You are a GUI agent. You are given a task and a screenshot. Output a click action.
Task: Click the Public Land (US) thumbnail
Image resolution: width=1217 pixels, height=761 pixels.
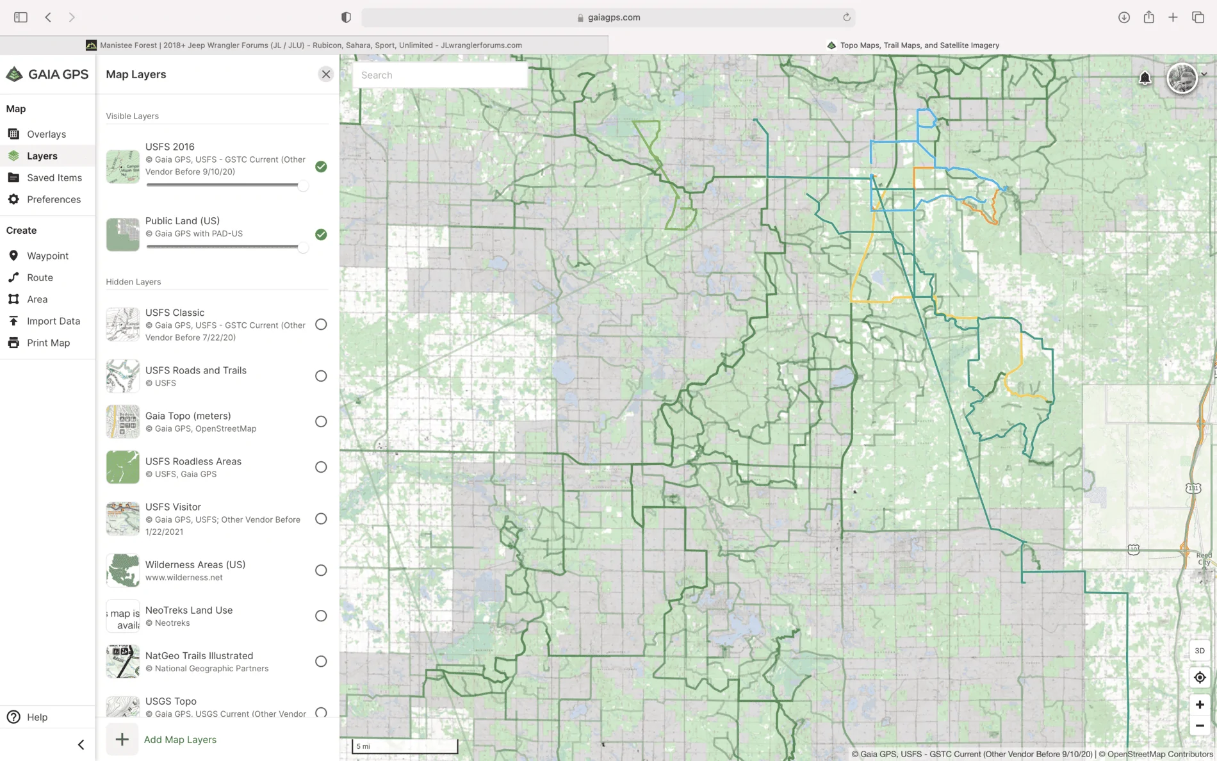coord(122,234)
